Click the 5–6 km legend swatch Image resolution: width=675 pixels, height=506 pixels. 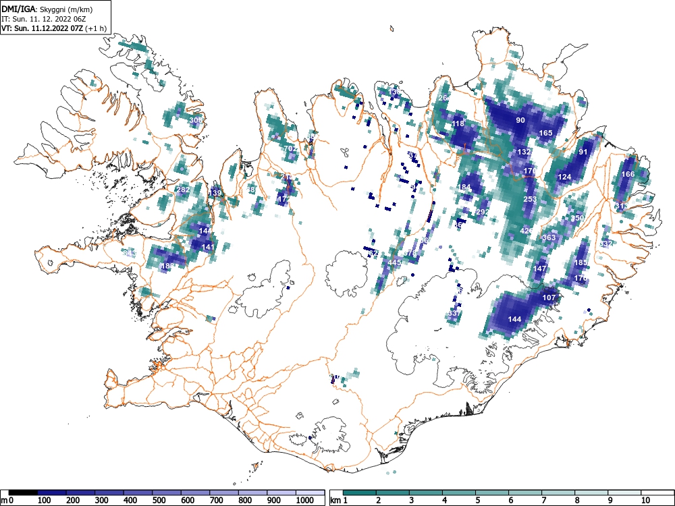[x=492, y=493]
